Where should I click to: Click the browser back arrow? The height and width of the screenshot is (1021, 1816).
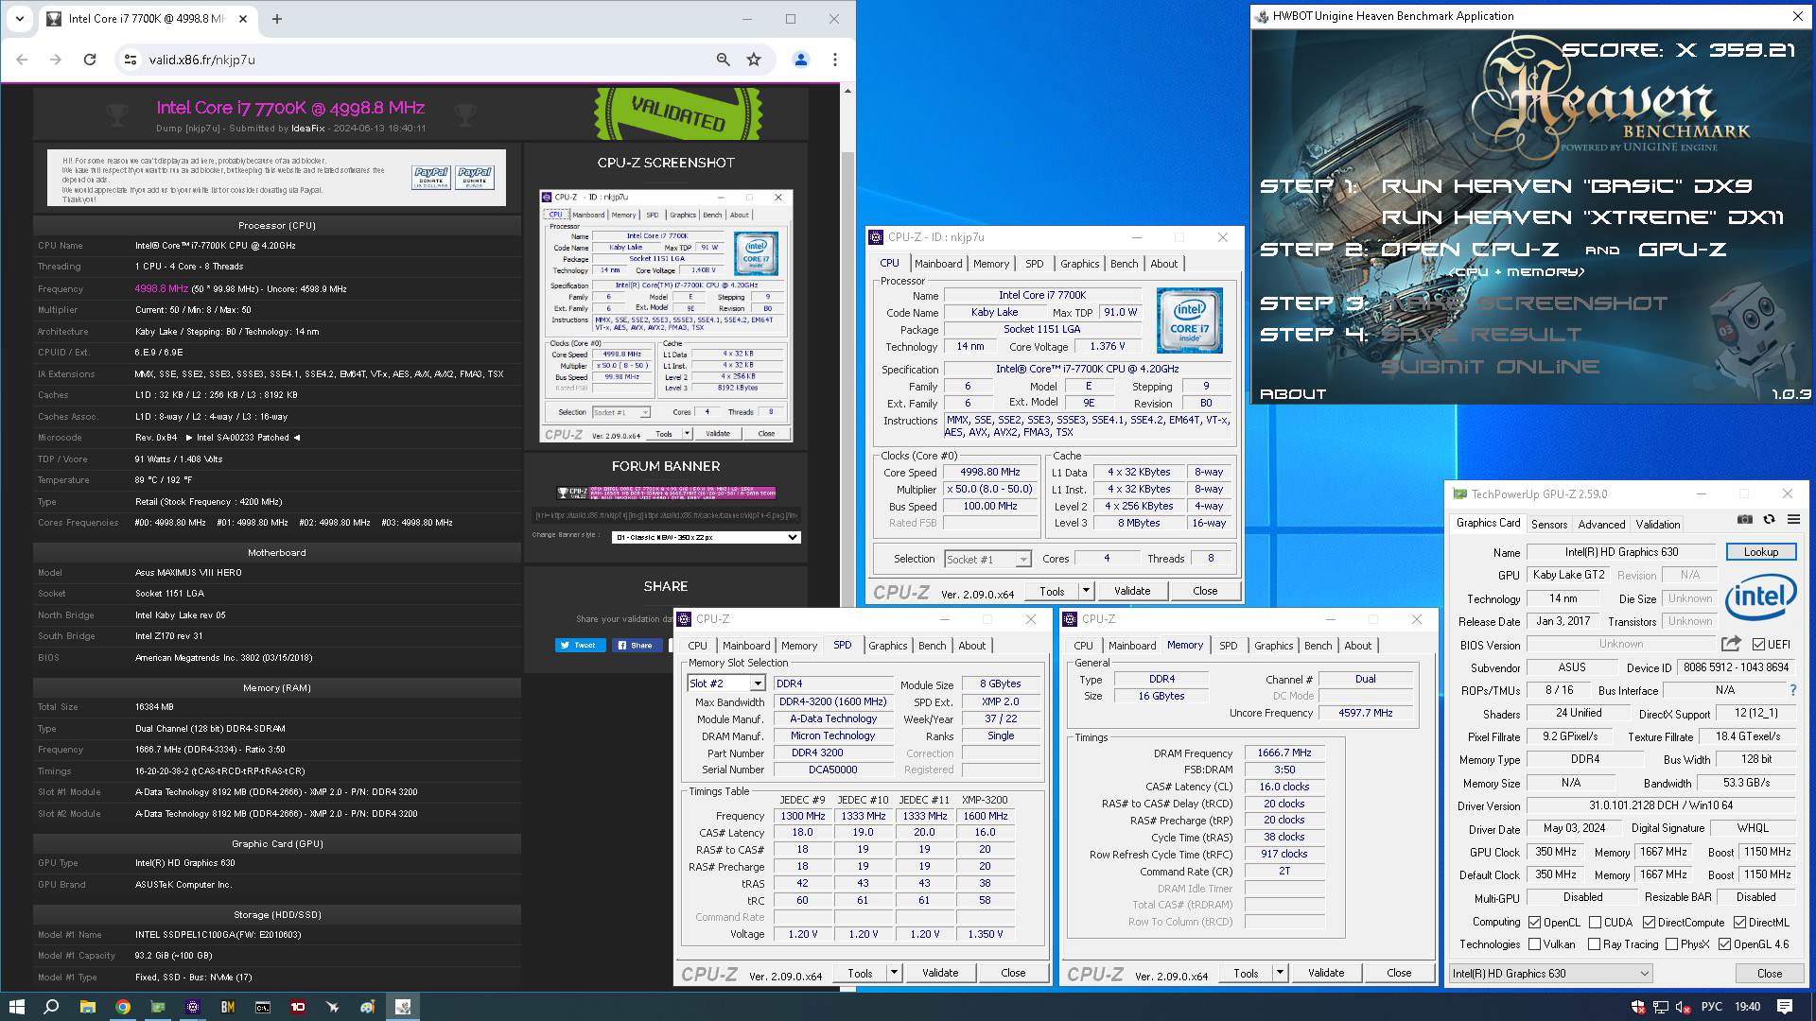point(22,60)
